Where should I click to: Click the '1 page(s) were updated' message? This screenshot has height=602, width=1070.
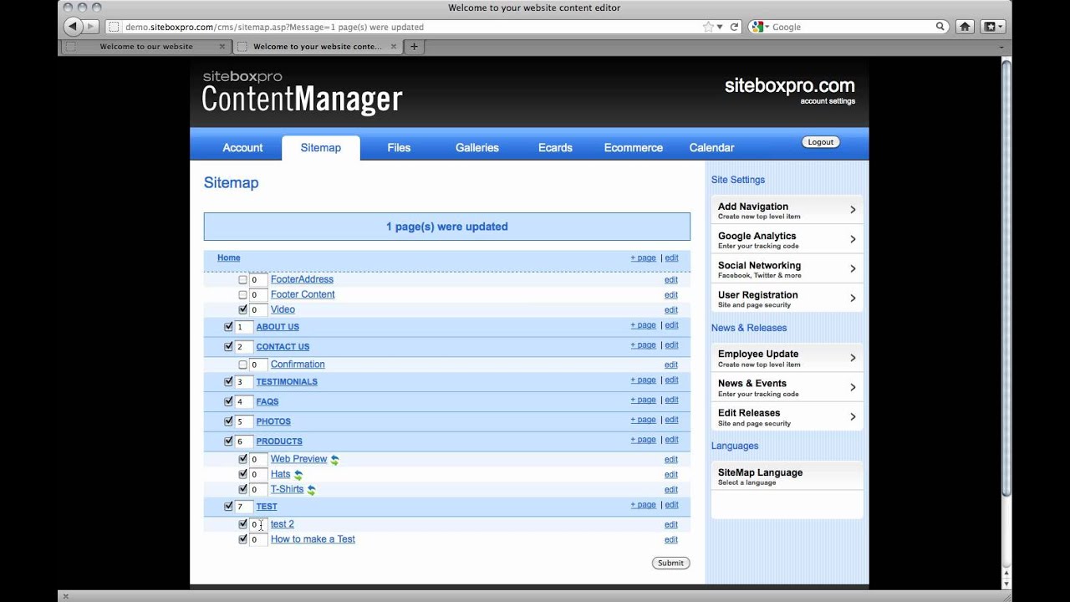pyautogui.click(x=447, y=227)
